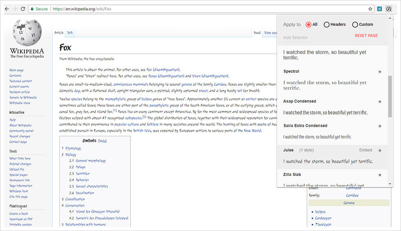Reload the page with refresh icon
This screenshot has height=231, width=401.
coord(23,9)
